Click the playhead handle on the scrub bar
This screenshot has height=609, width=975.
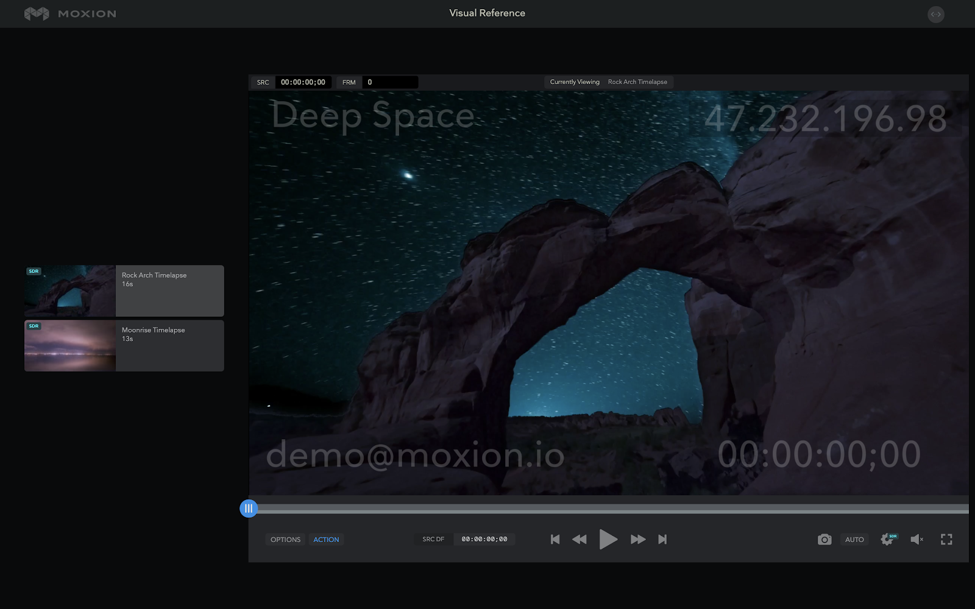[249, 509]
